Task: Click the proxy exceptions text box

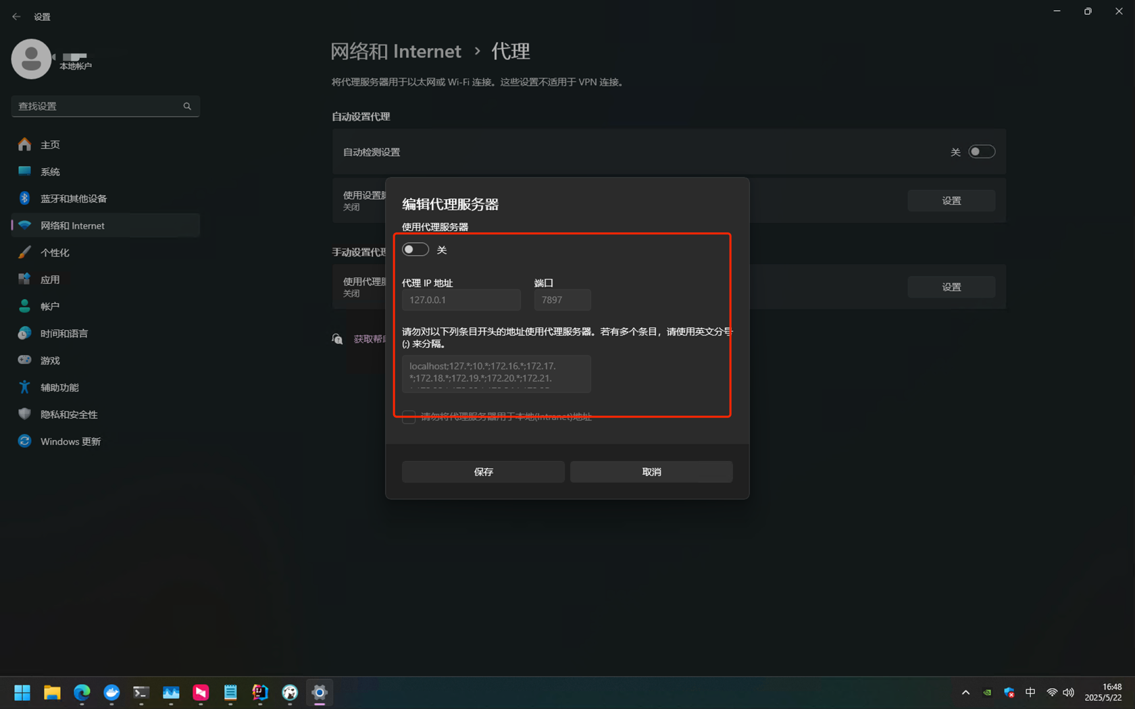Action: [x=496, y=373]
